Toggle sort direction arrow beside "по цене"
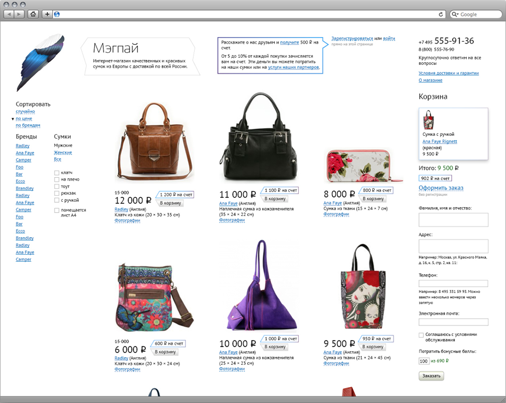506x403 pixels. point(12,119)
